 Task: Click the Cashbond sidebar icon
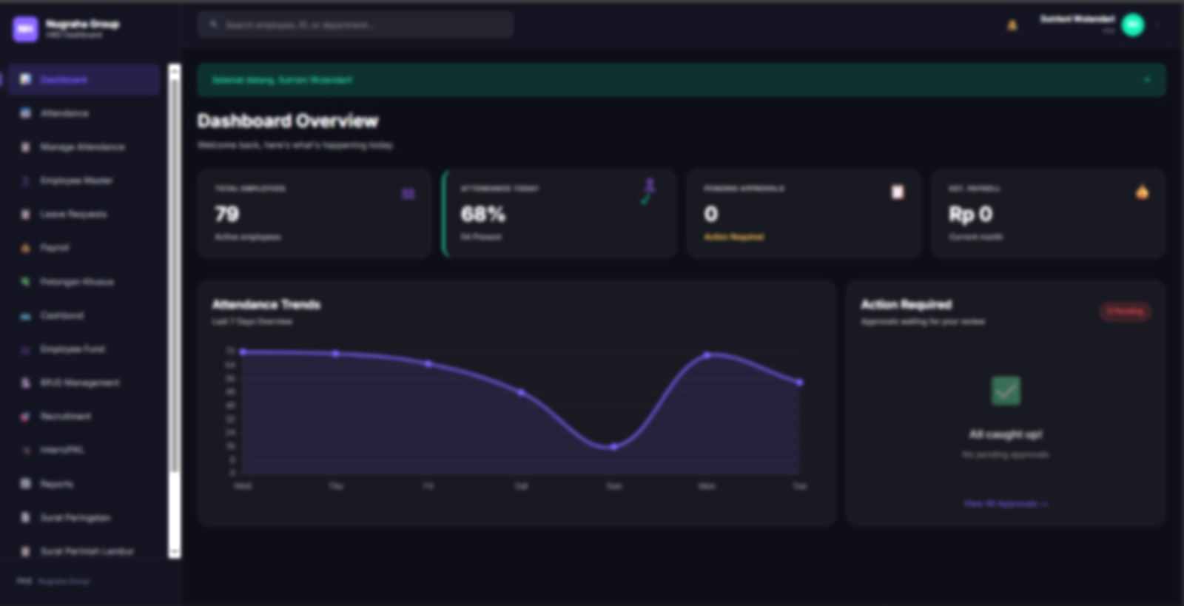(x=25, y=316)
